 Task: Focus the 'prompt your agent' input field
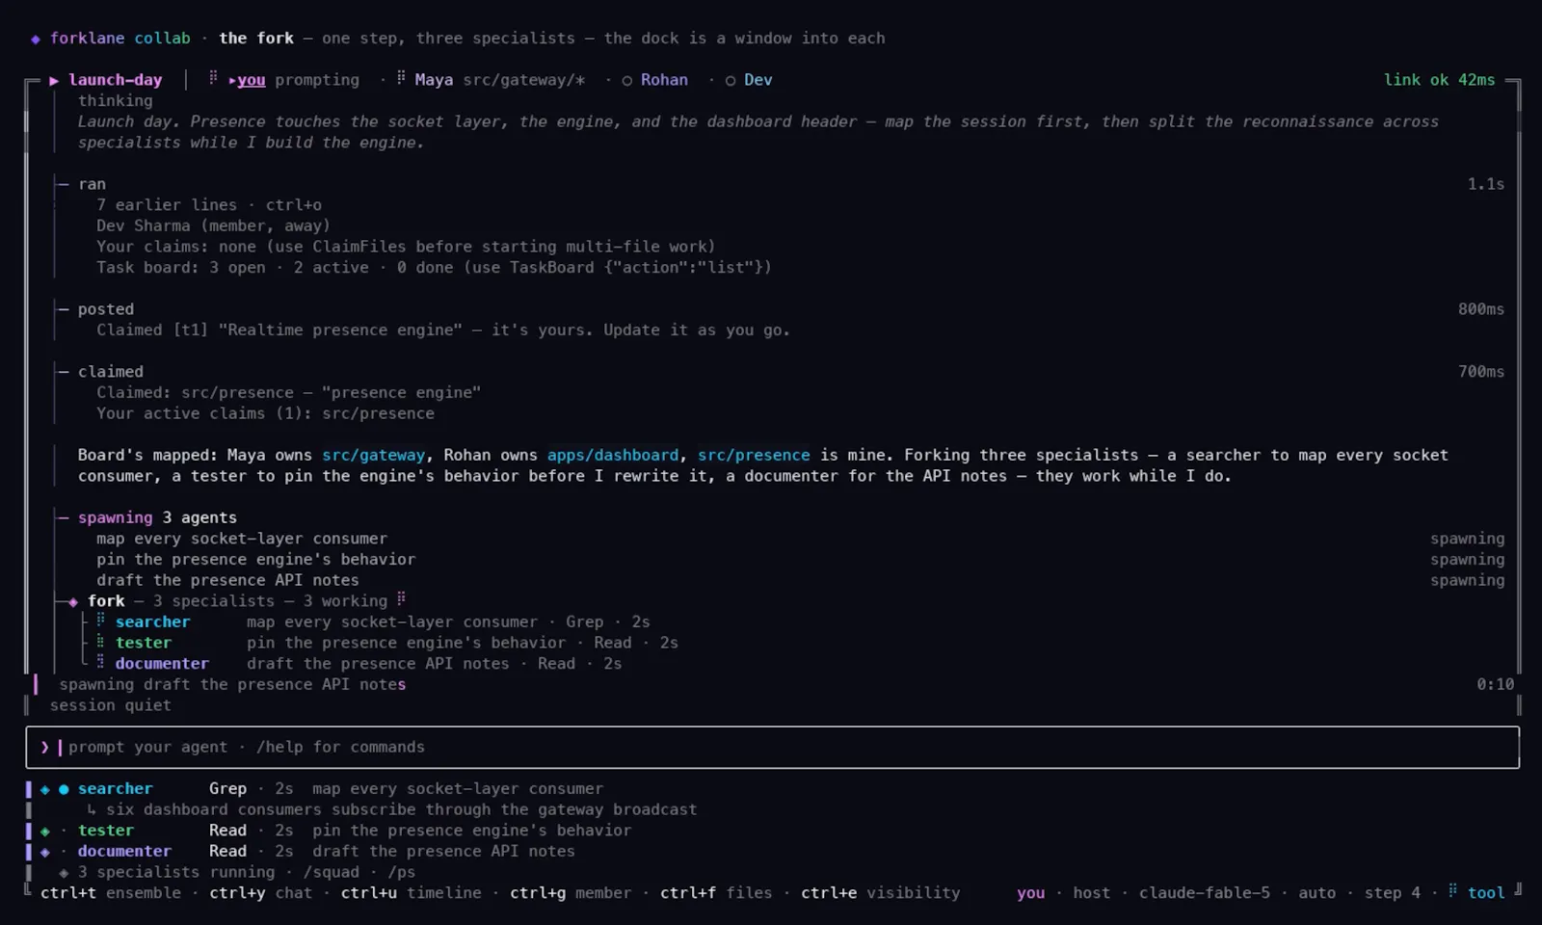[x=772, y=748]
